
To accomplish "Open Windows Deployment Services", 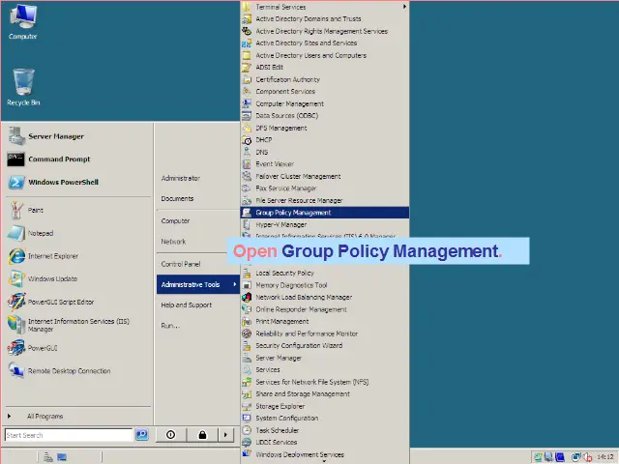I will point(325,454).
